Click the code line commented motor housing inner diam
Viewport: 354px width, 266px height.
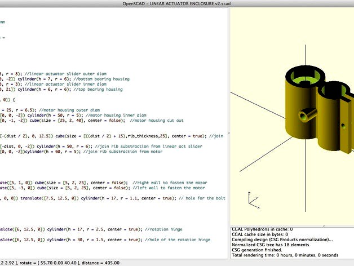pyautogui.click(x=73, y=115)
